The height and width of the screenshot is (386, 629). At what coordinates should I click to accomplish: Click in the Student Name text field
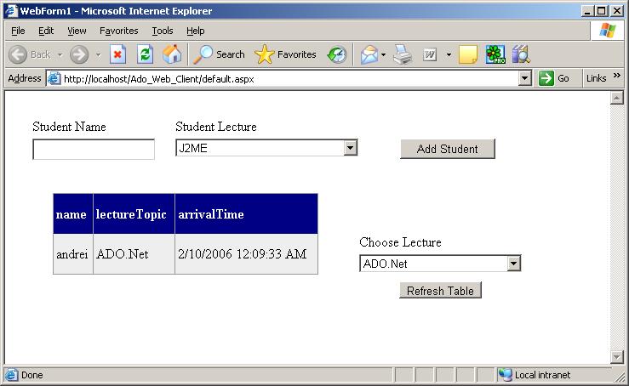94,149
